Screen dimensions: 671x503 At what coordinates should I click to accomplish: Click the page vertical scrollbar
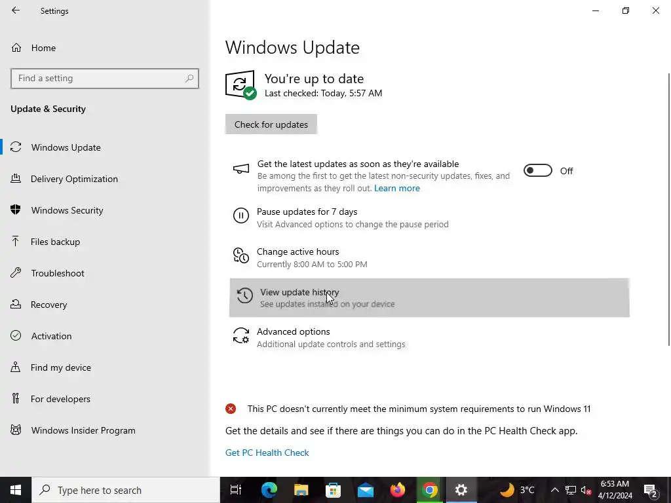(x=669, y=210)
